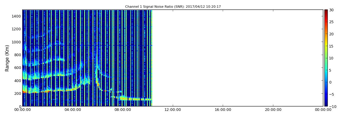Click the colorbar 20 value label
Image resolution: width=342 pixels, height=121 pixels.
pos(331,34)
